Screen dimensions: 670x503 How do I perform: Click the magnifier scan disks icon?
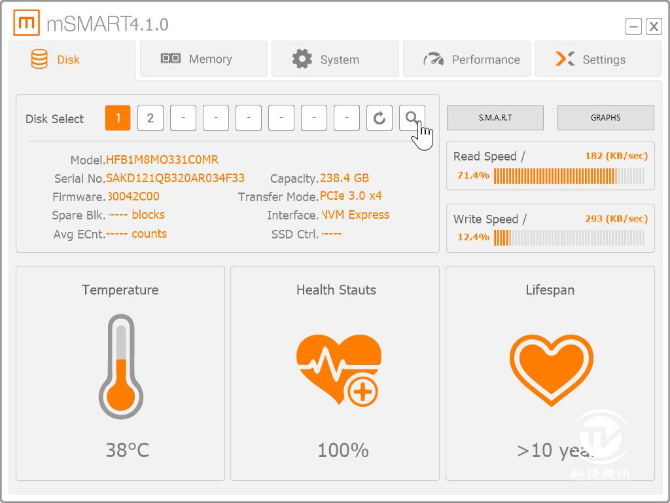[x=412, y=118]
